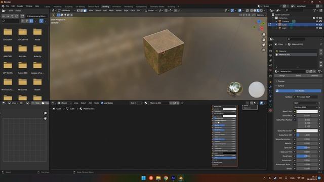Open the Object Data mesh tab icon
Screen dimensions: 324x182
click(x=270, y=106)
